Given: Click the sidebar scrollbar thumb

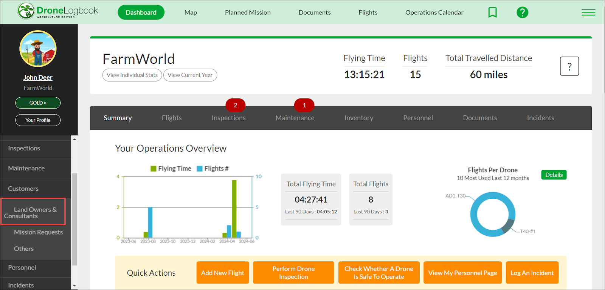Looking at the screenshot, I should tap(74, 219).
